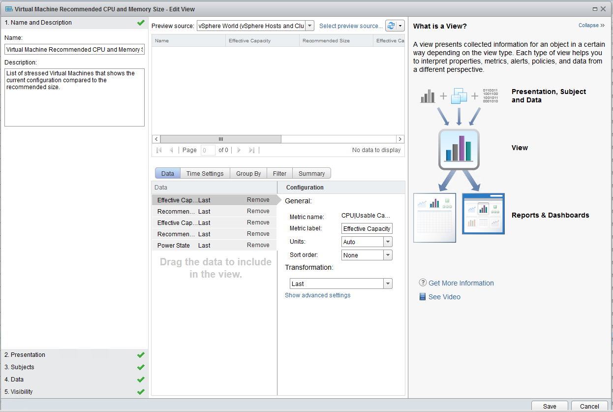Click the Get More Information help icon
Image resolution: width=613 pixels, height=412 pixels.
click(423, 283)
